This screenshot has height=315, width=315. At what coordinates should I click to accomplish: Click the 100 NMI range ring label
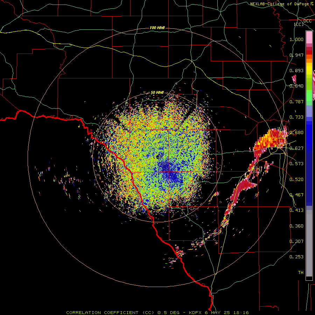pyautogui.click(x=157, y=28)
